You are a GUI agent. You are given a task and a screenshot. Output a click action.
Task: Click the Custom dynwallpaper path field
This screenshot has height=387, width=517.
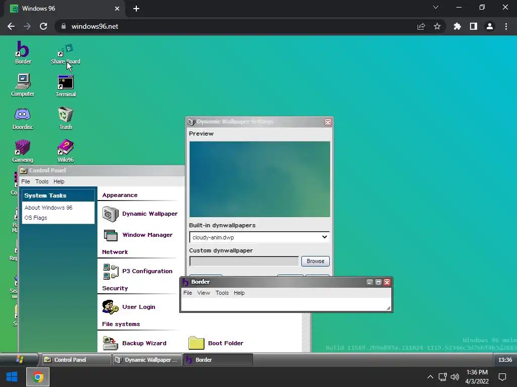(244, 262)
